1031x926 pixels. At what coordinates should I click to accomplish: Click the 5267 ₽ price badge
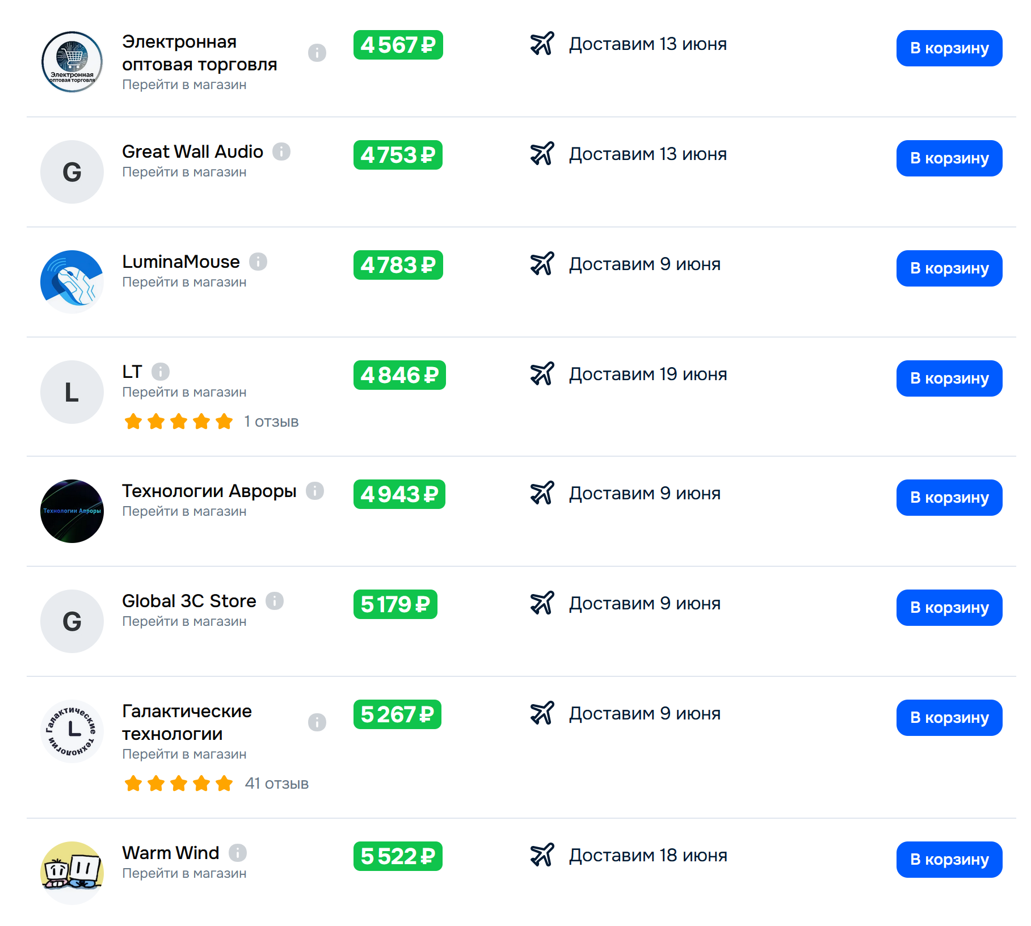[397, 714]
